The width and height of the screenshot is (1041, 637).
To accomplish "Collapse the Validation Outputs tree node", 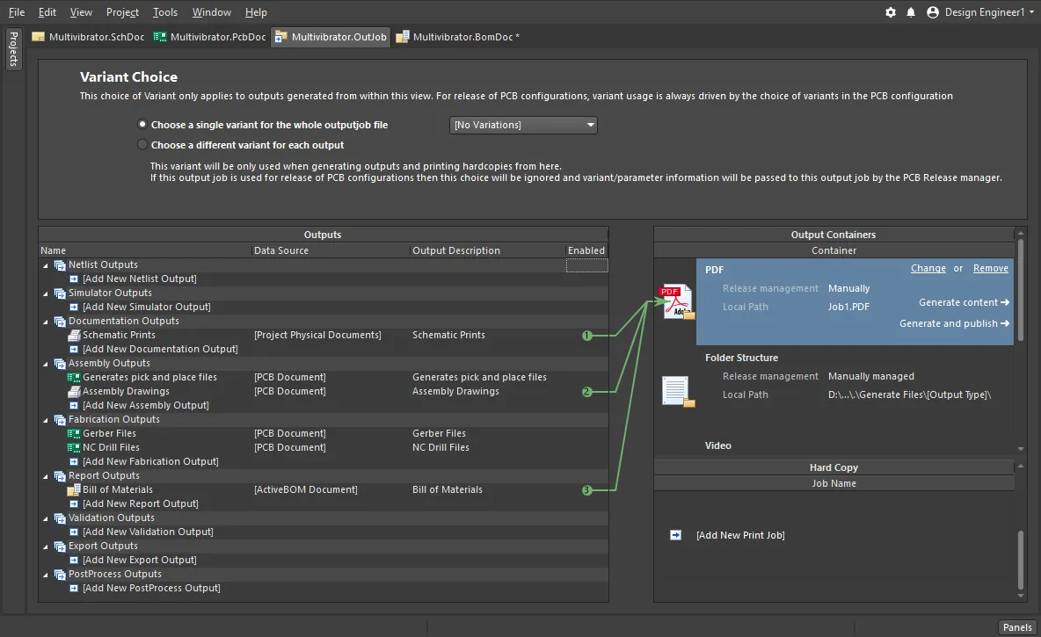I will pos(45,519).
